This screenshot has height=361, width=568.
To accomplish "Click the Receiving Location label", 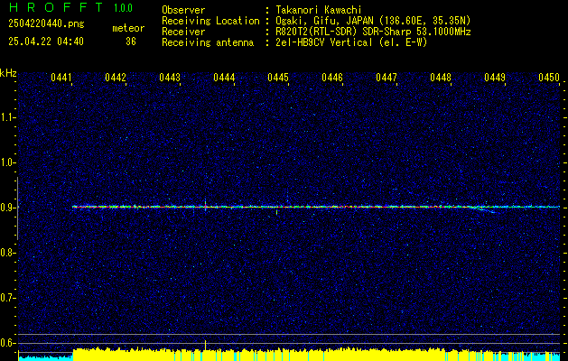I will coord(210,21).
